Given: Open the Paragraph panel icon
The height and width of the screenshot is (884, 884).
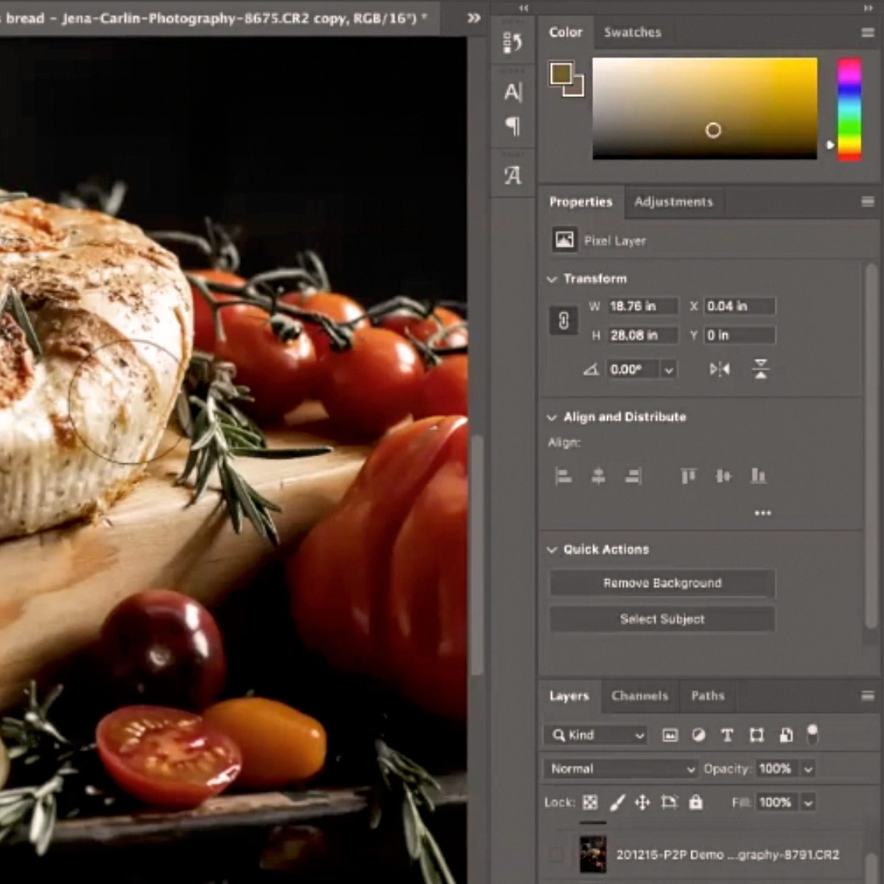Looking at the screenshot, I should (513, 126).
